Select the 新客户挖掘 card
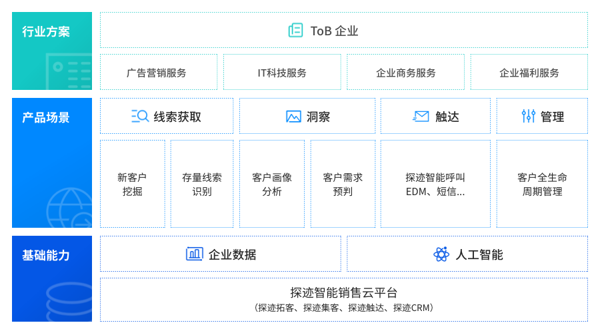This screenshot has width=600, height=333. [x=133, y=184]
